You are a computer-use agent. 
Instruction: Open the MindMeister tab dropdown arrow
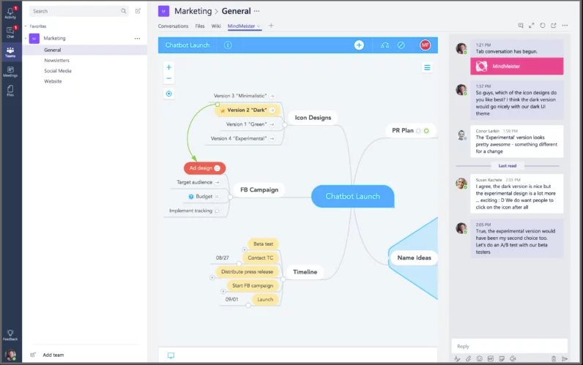tap(259, 26)
